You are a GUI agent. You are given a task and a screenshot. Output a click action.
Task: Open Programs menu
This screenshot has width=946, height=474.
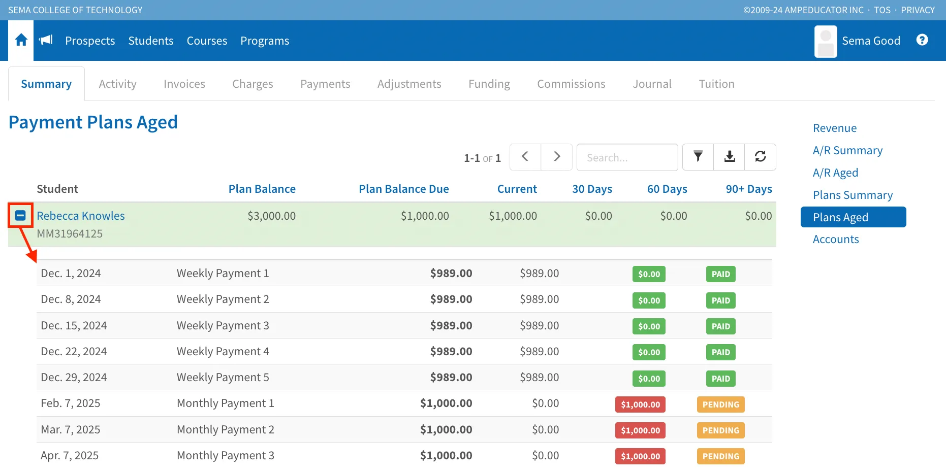(x=265, y=41)
